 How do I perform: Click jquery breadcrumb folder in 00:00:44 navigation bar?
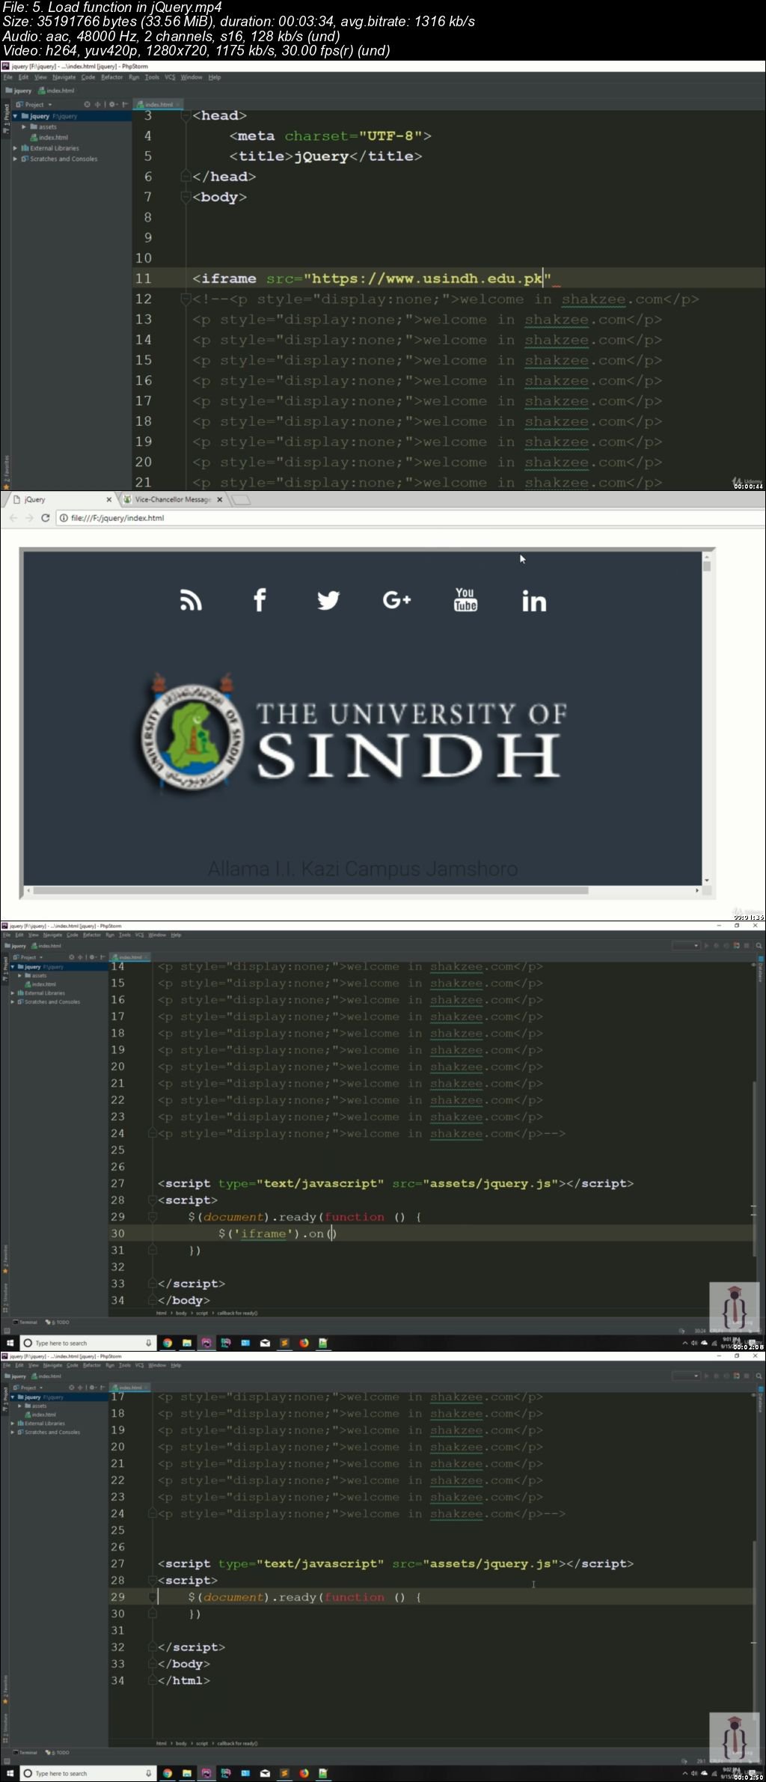(x=19, y=91)
